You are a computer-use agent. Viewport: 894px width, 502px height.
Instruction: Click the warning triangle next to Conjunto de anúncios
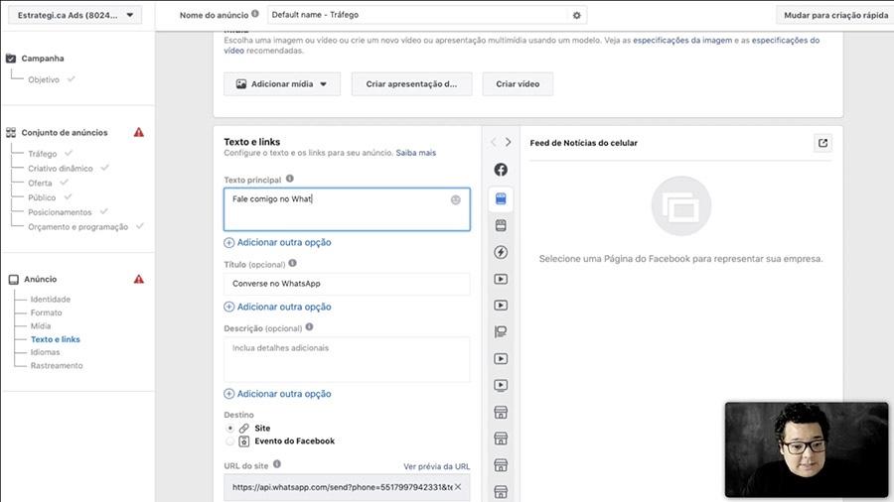pos(138,132)
